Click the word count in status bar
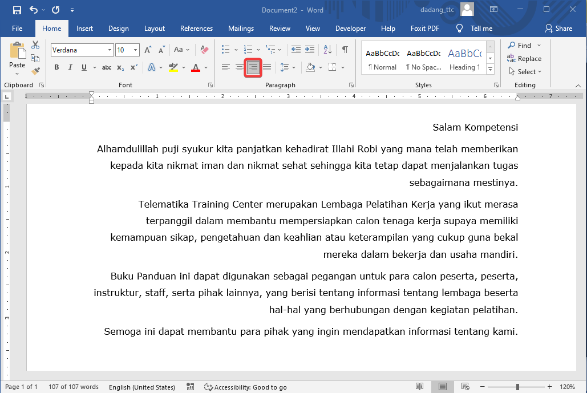 pyautogui.click(x=73, y=387)
